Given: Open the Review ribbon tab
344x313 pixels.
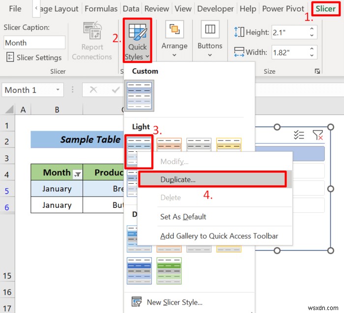Looking at the screenshot, I should 157,9.
